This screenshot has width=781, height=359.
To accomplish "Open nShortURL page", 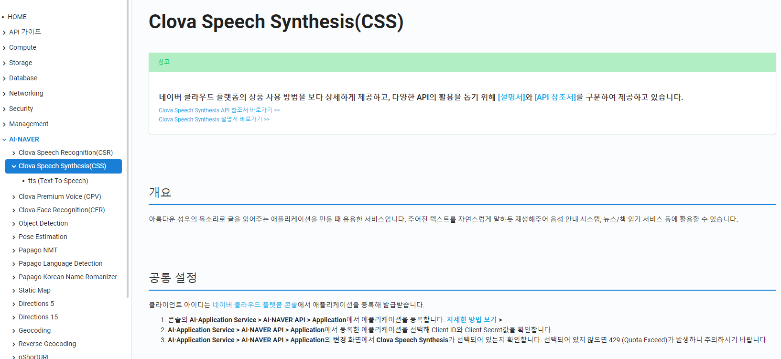I will pos(33,356).
